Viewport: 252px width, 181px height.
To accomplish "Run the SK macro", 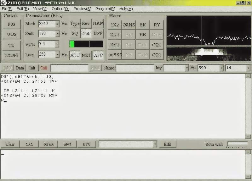I will (143, 25).
